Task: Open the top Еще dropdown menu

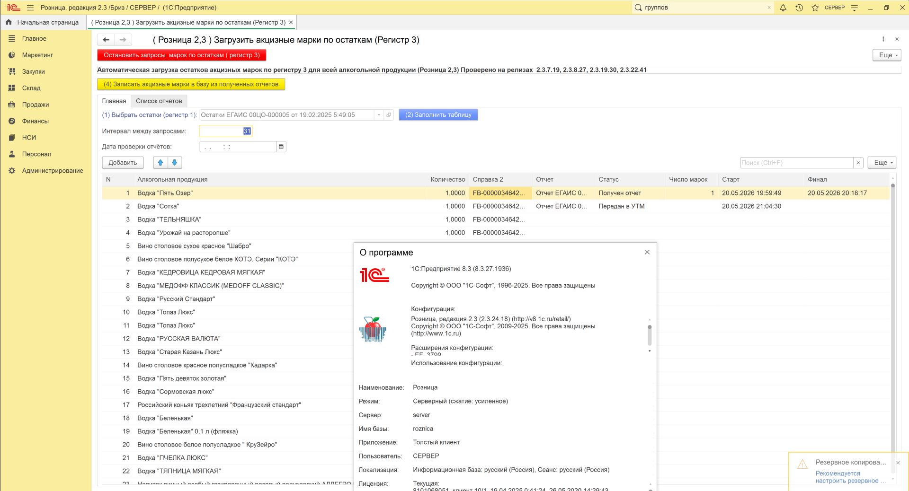Action: 887,55
